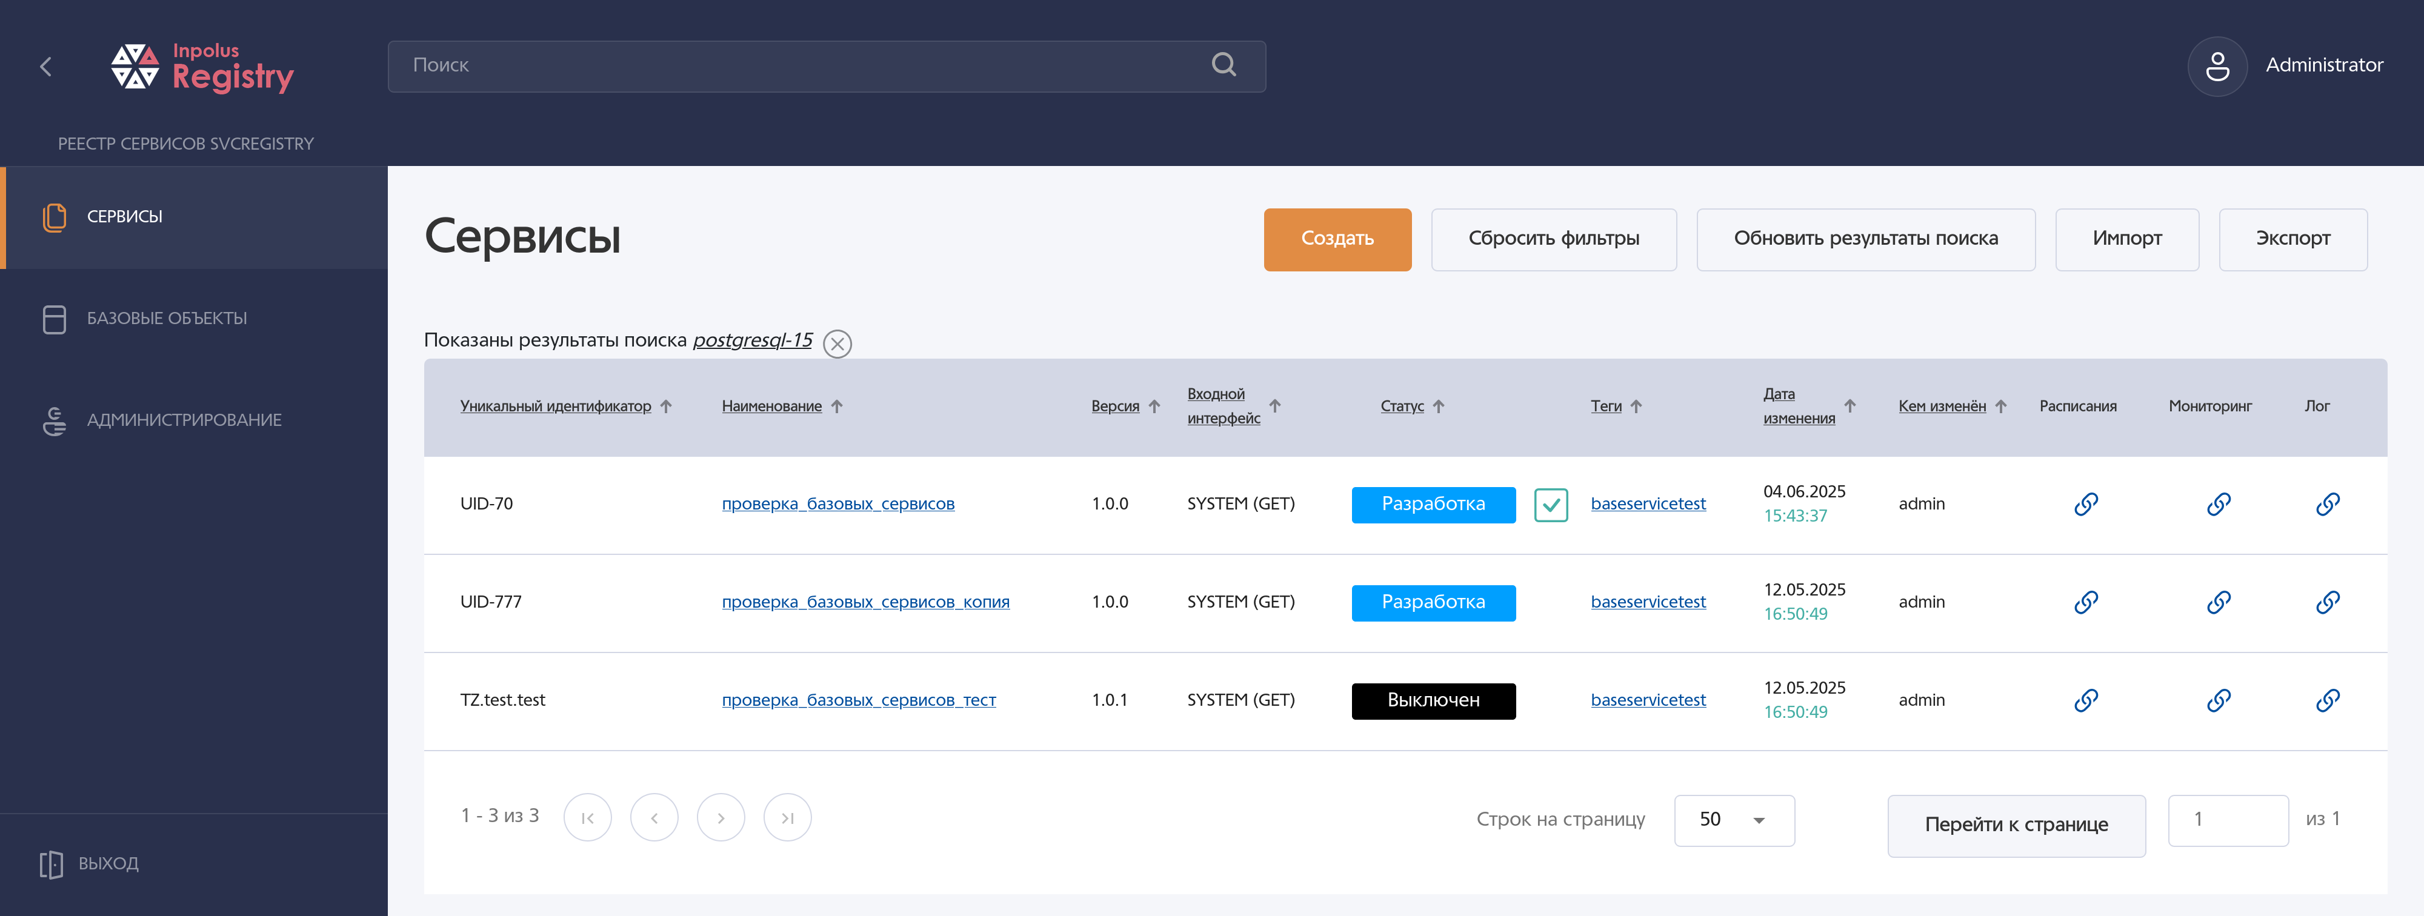This screenshot has height=916, width=2424.
Task: Click Обновить результаты поиска button
Action: (x=1865, y=239)
